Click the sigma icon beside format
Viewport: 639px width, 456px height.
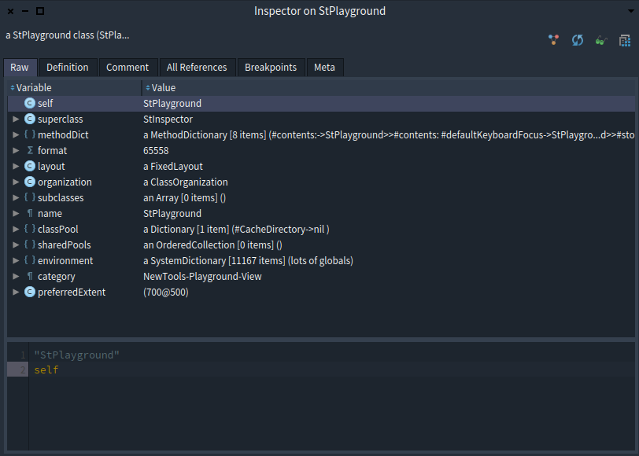tap(30, 150)
